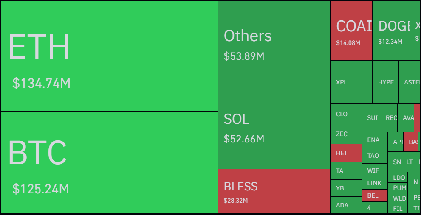Click the ETH $134.74M tile

[109, 56]
